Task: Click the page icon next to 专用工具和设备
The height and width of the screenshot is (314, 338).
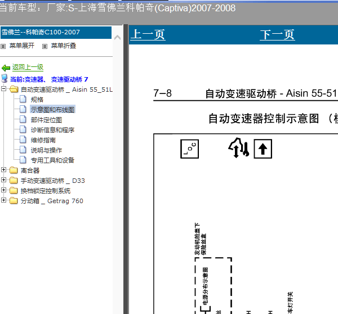Action: click(x=23, y=160)
